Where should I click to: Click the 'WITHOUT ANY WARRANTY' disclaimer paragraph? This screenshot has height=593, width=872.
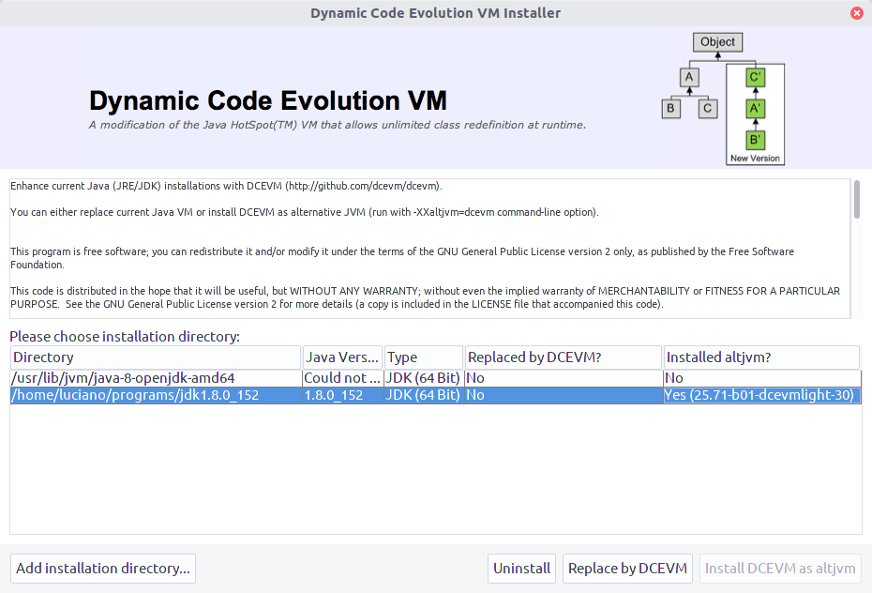[x=425, y=297]
